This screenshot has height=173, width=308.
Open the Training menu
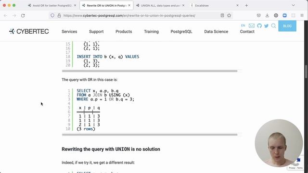click(151, 32)
